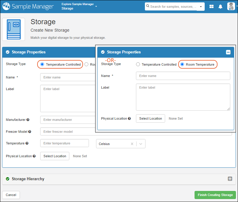Open notifications bell icon
Viewport: 238px width, 202px height.
click(220, 7)
